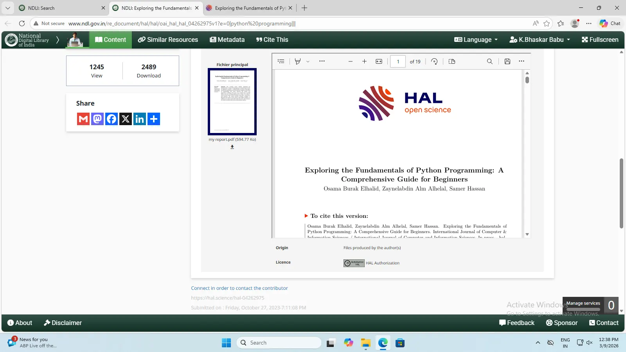Screen dimensions: 626x352
Task: Toggle Fullscreen mode
Action: click(x=600, y=40)
